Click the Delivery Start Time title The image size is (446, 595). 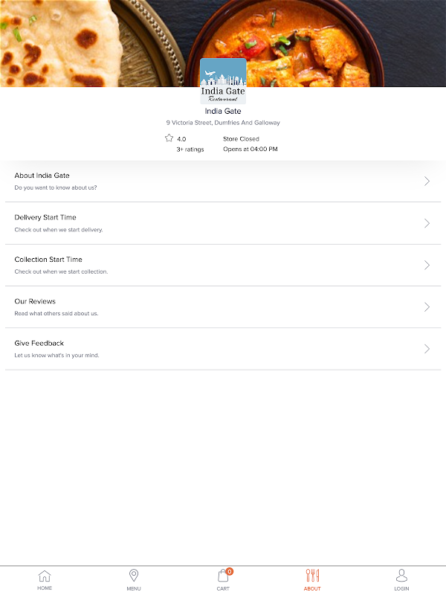coord(45,217)
